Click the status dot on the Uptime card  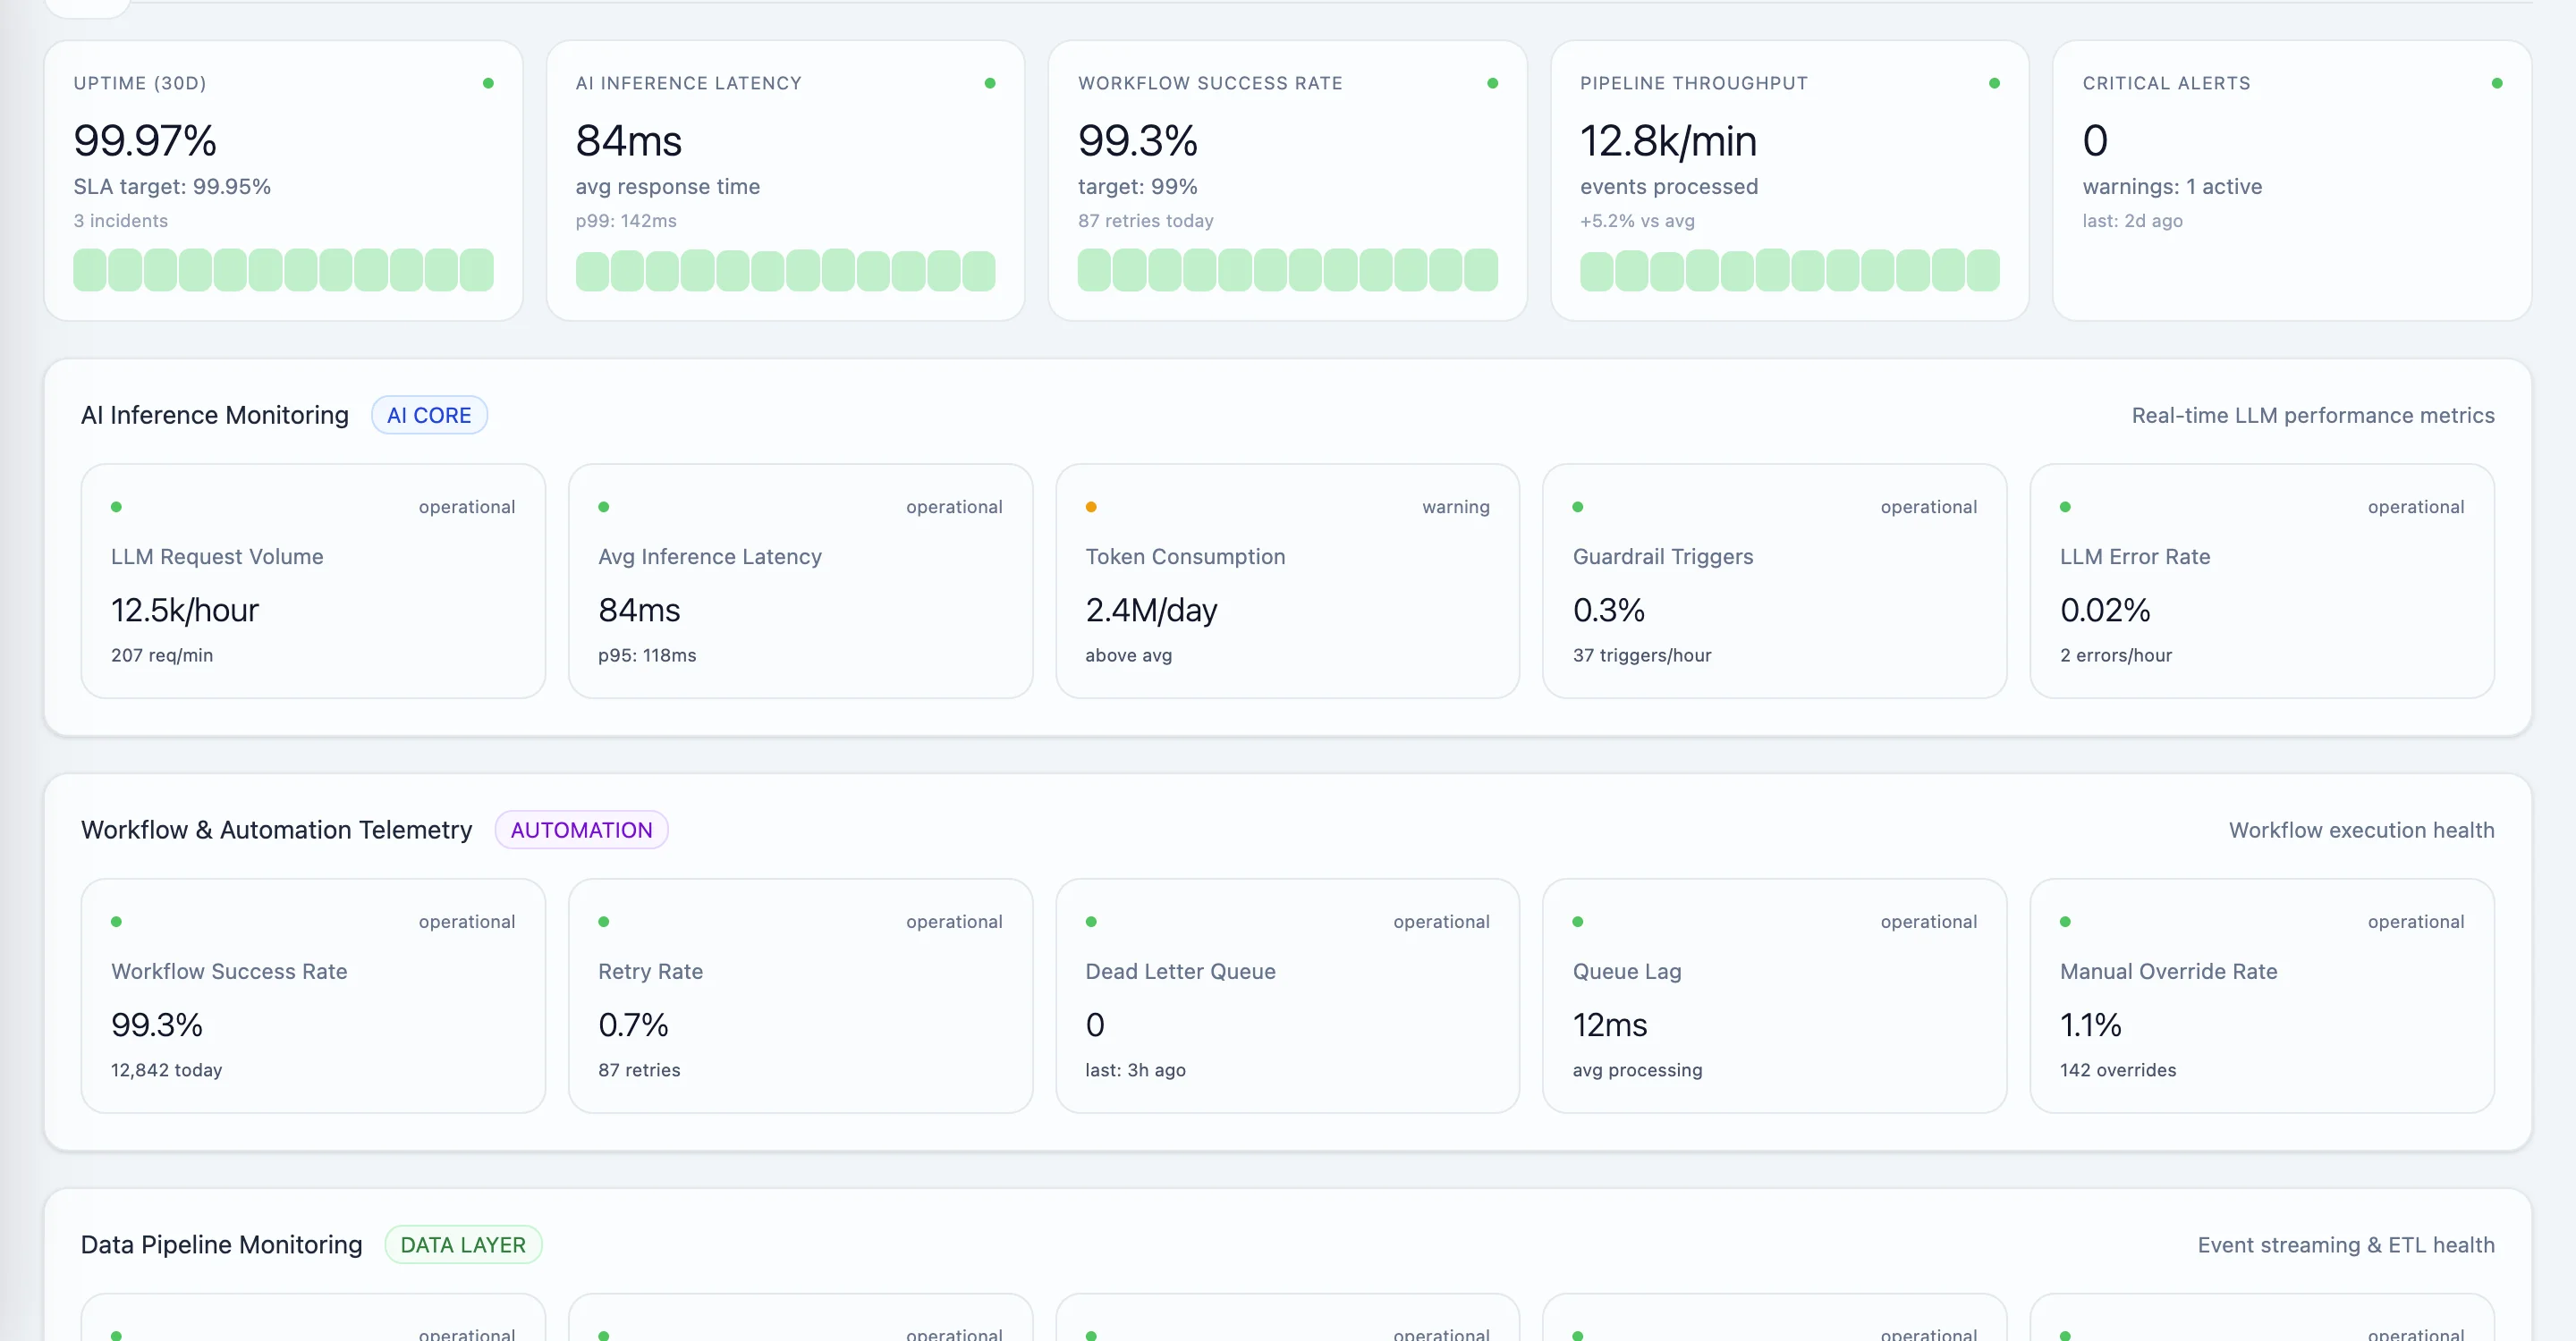[488, 83]
